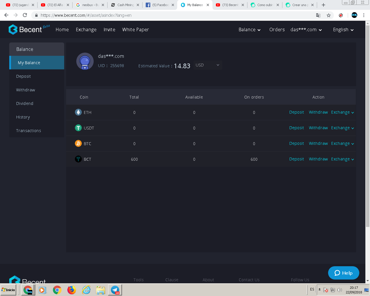370x296 pixels.
Task: Open a new browser tab with plus icon
Action: click(323, 5)
